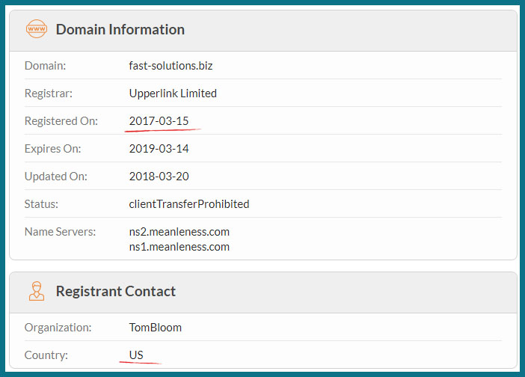Click the Registrar label
525x377 pixels.
click(49, 94)
